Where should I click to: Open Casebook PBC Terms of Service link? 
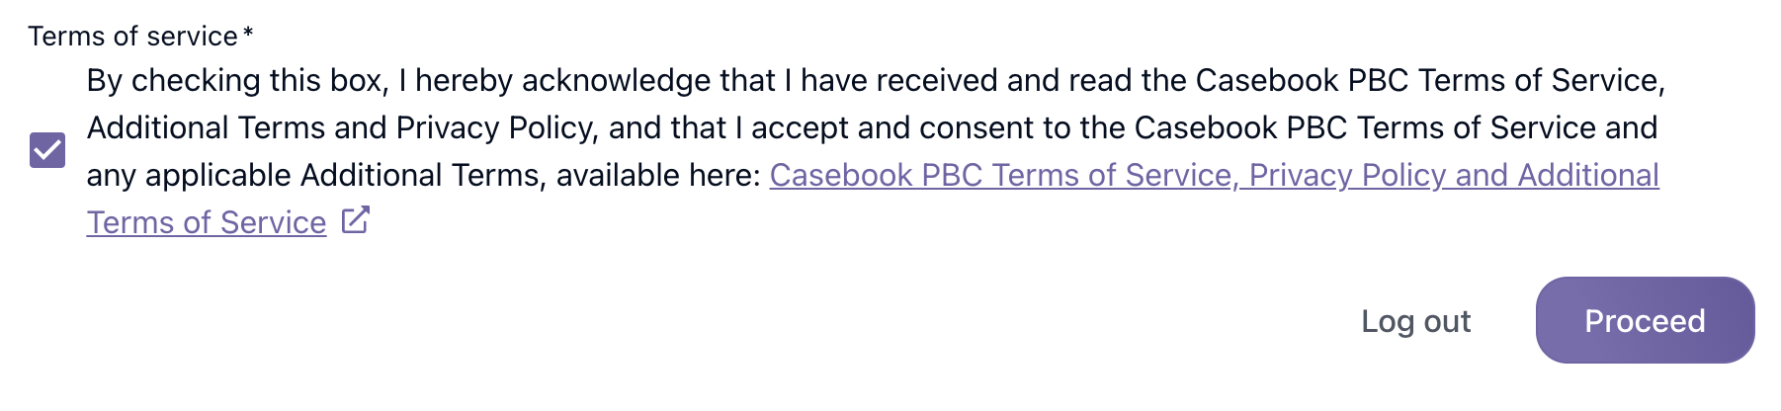(x=998, y=175)
